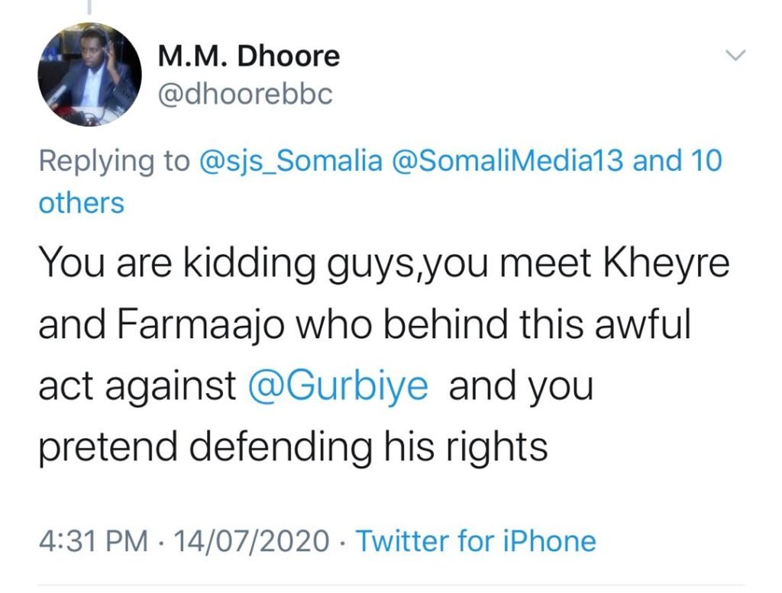This screenshot has height=593, width=782.
Task: Click the @dhoorebbc handle
Action: (x=245, y=95)
